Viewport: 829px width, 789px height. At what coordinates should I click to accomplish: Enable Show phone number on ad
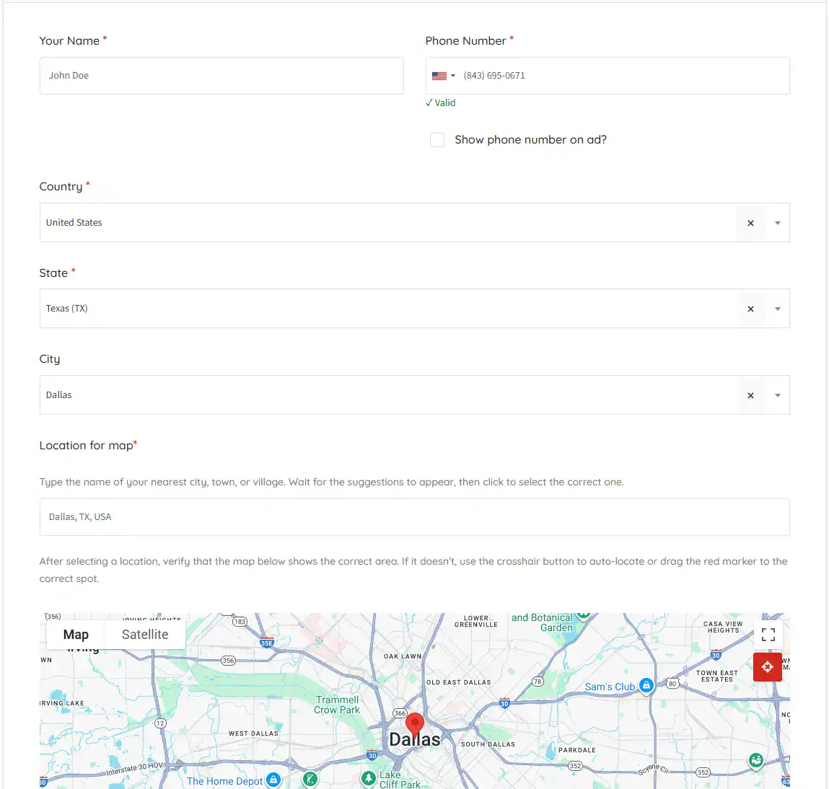pyautogui.click(x=437, y=140)
